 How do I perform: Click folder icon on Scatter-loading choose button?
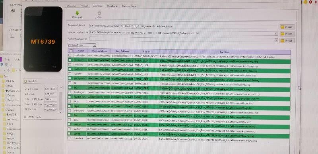tap(283, 34)
